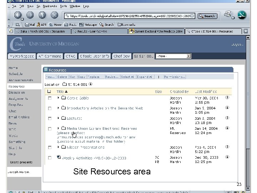
Task: Toggle the select-all checkbox in the Title header
Action: pyautogui.click(x=49, y=91)
